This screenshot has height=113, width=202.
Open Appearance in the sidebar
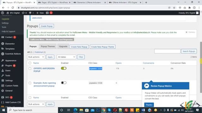coord(11,61)
